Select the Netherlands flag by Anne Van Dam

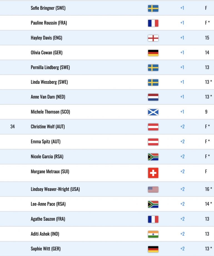(x=153, y=97)
